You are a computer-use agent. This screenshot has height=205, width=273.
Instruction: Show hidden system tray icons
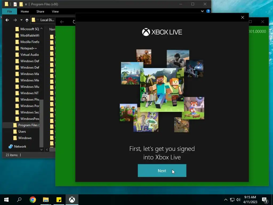[x=226, y=200]
